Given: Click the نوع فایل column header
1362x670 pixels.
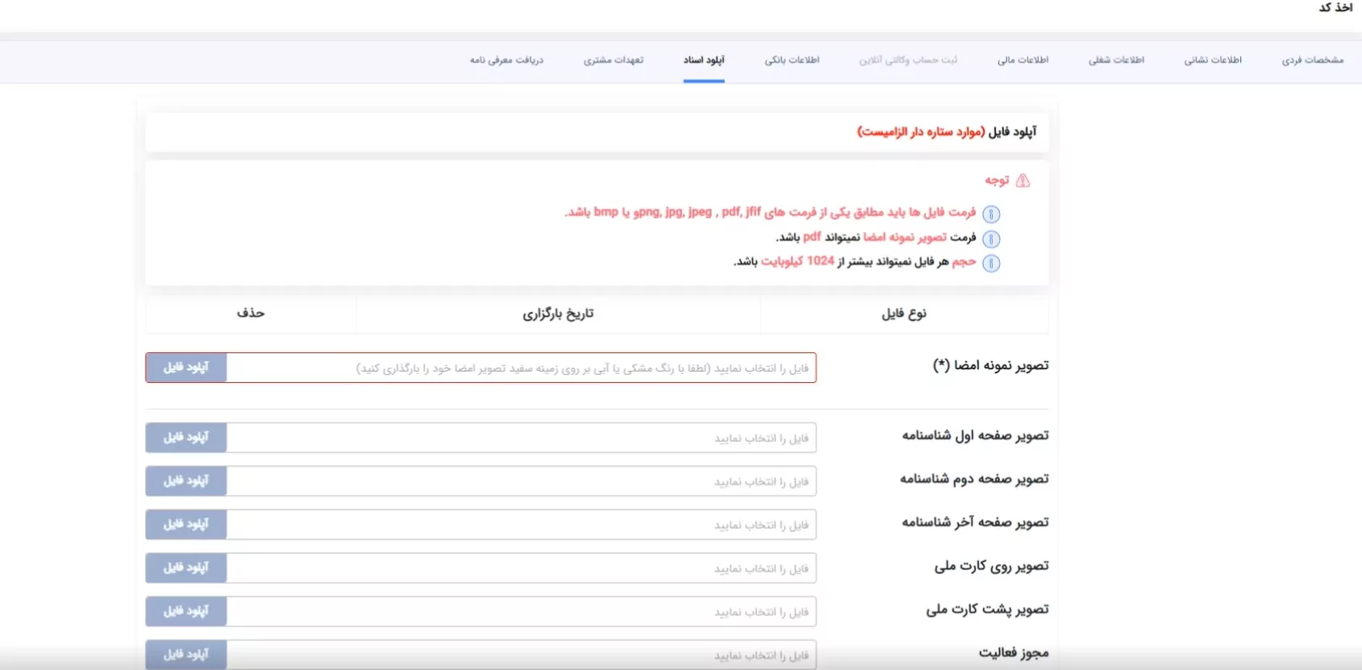Looking at the screenshot, I should click(904, 314).
